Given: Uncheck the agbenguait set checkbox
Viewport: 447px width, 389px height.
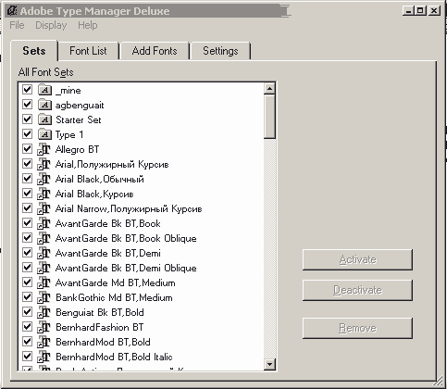Looking at the screenshot, I should tap(27, 105).
